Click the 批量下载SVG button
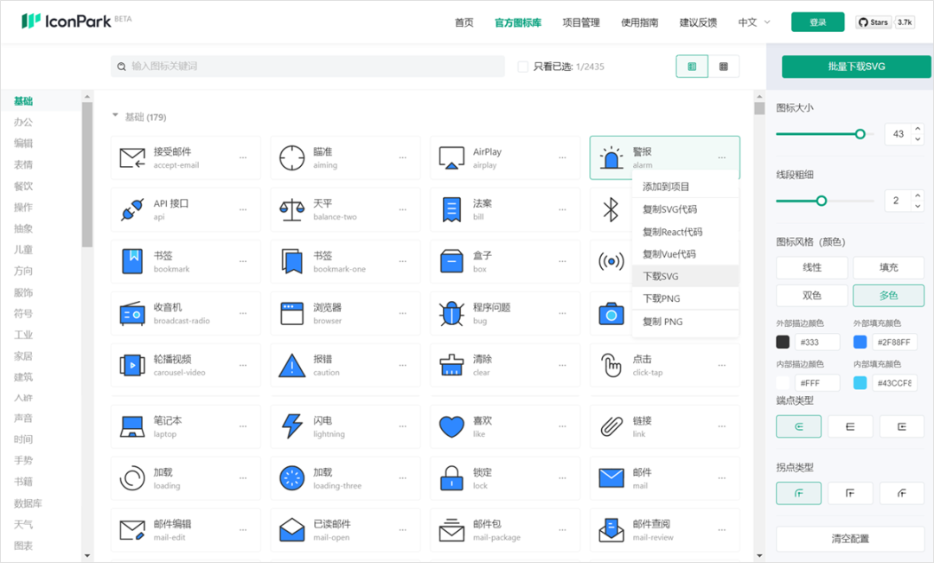 pyautogui.click(x=856, y=67)
